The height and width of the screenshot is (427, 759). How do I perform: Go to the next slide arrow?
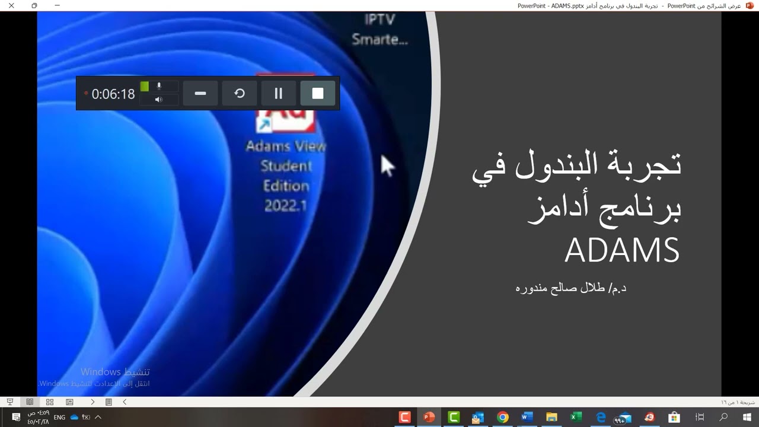tap(93, 402)
